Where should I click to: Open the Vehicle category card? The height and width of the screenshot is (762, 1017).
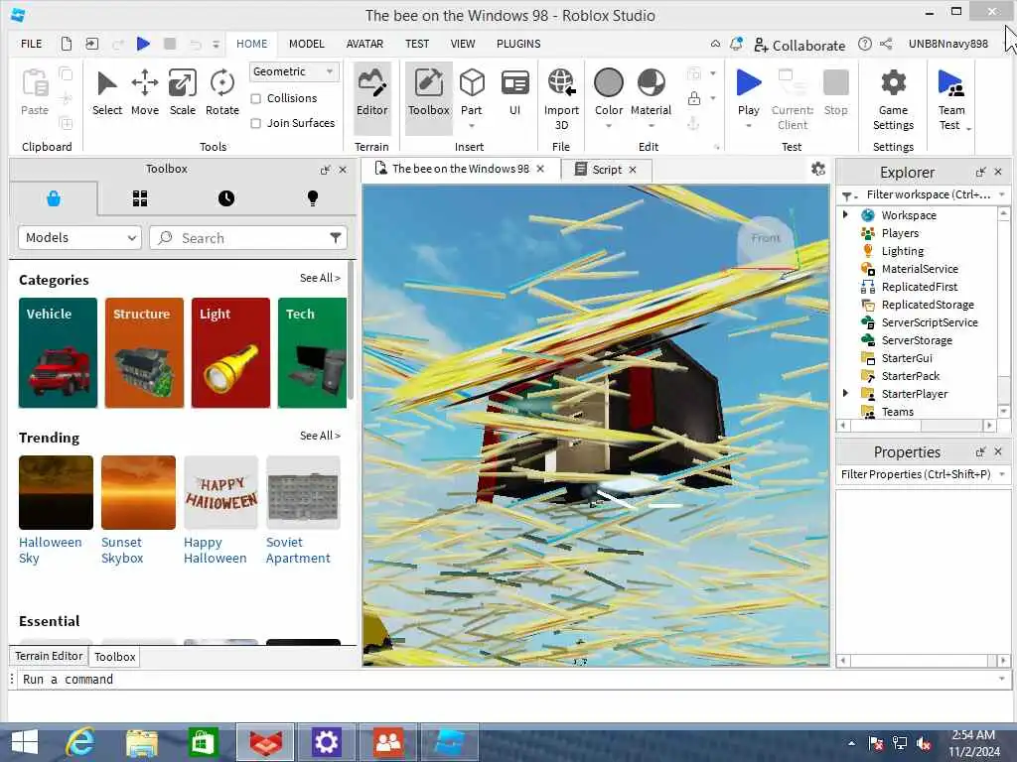tap(58, 352)
